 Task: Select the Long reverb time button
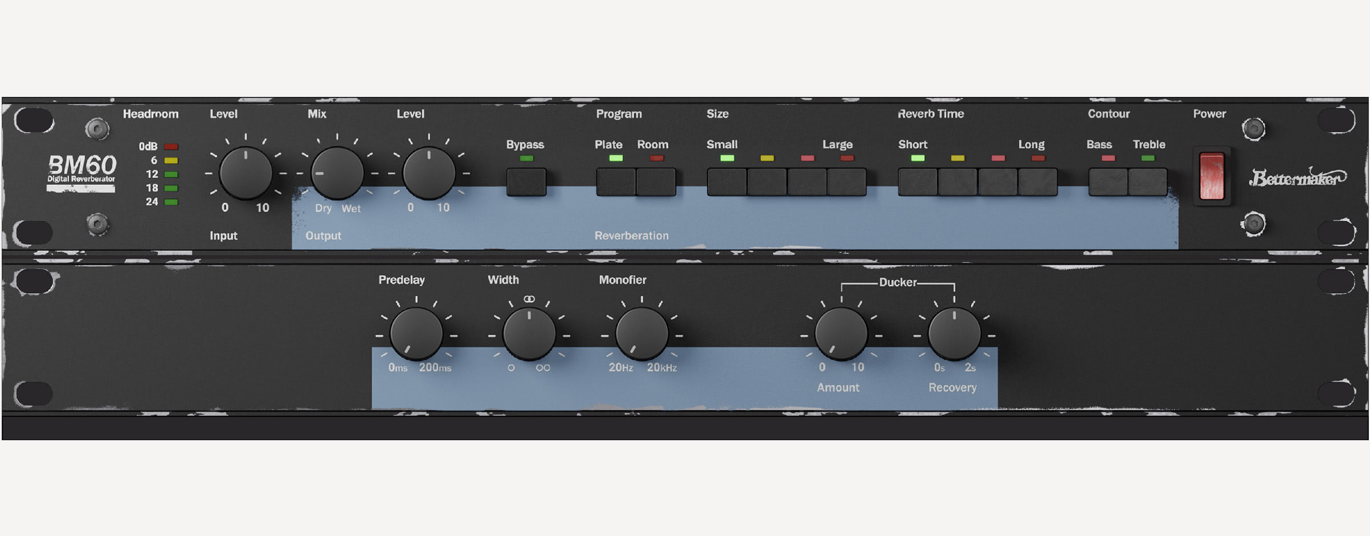[1038, 182]
